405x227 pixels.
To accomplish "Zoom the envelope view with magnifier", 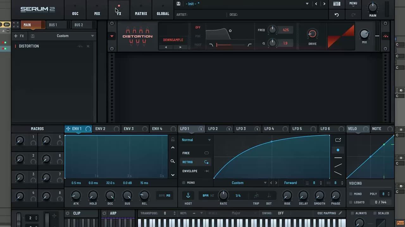I will (x=173, y=161).
